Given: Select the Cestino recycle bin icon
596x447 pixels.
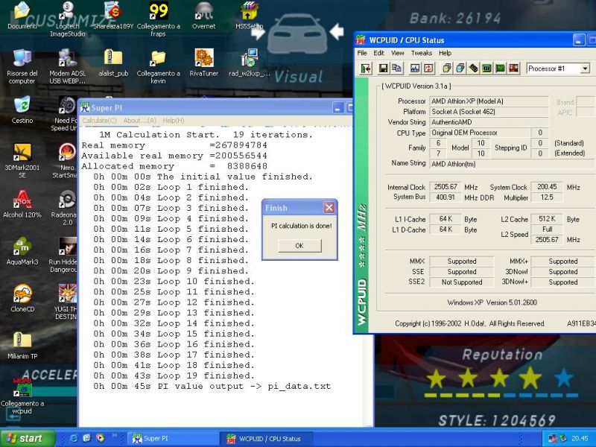Looking at the screenshot, I should [x=22, y=110].
